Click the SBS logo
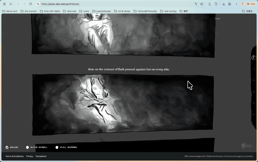This screenshot has width=258, height=162. (246, 145)
